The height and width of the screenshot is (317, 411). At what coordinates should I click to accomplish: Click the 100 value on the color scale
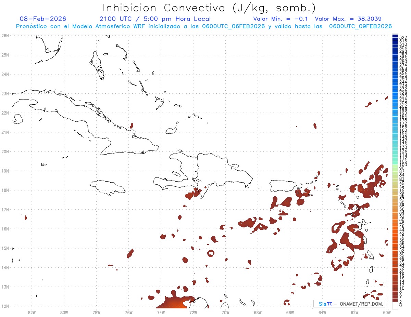[x=403, y=165]
